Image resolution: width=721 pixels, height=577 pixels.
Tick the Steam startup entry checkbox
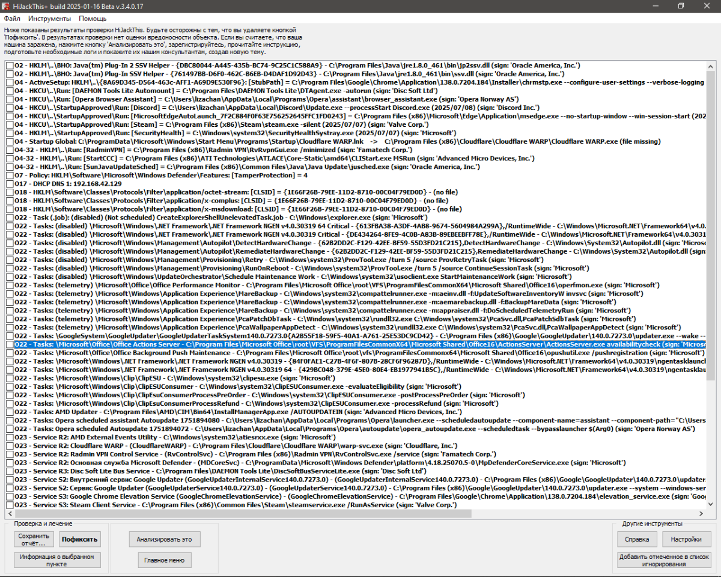click(10, 124)
